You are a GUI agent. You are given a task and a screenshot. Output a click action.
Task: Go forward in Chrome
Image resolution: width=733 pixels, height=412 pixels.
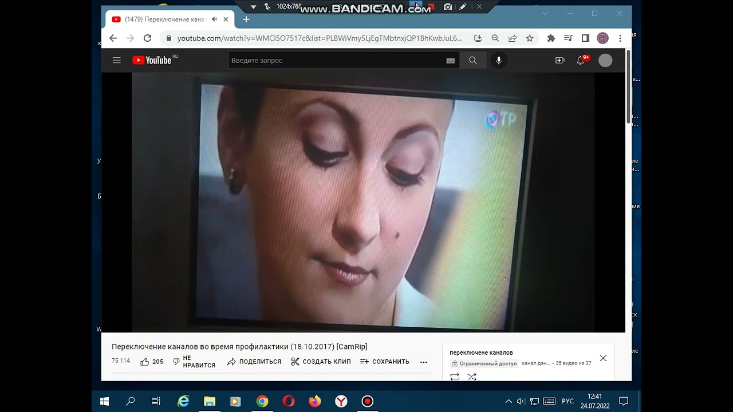[130, 38]
